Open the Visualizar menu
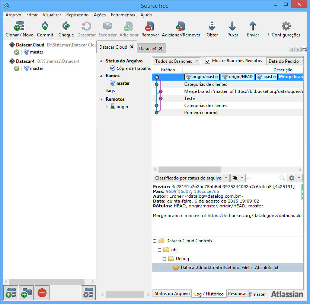 pos(52,15)
